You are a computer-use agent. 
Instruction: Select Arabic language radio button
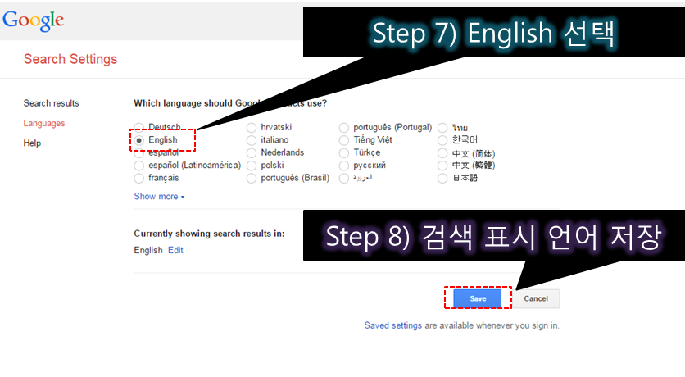pos(344,178)
